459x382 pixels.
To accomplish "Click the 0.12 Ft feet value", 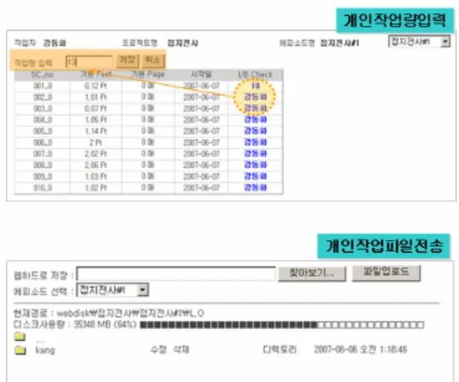I will (96, 86).
